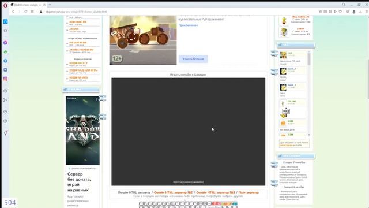Open the Sega codes link

[78, 63]
